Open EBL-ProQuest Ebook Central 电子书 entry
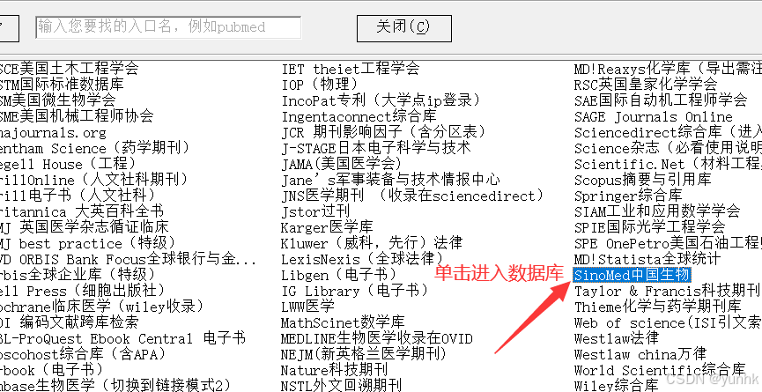The image size is (762, 392). click(123, 338)
